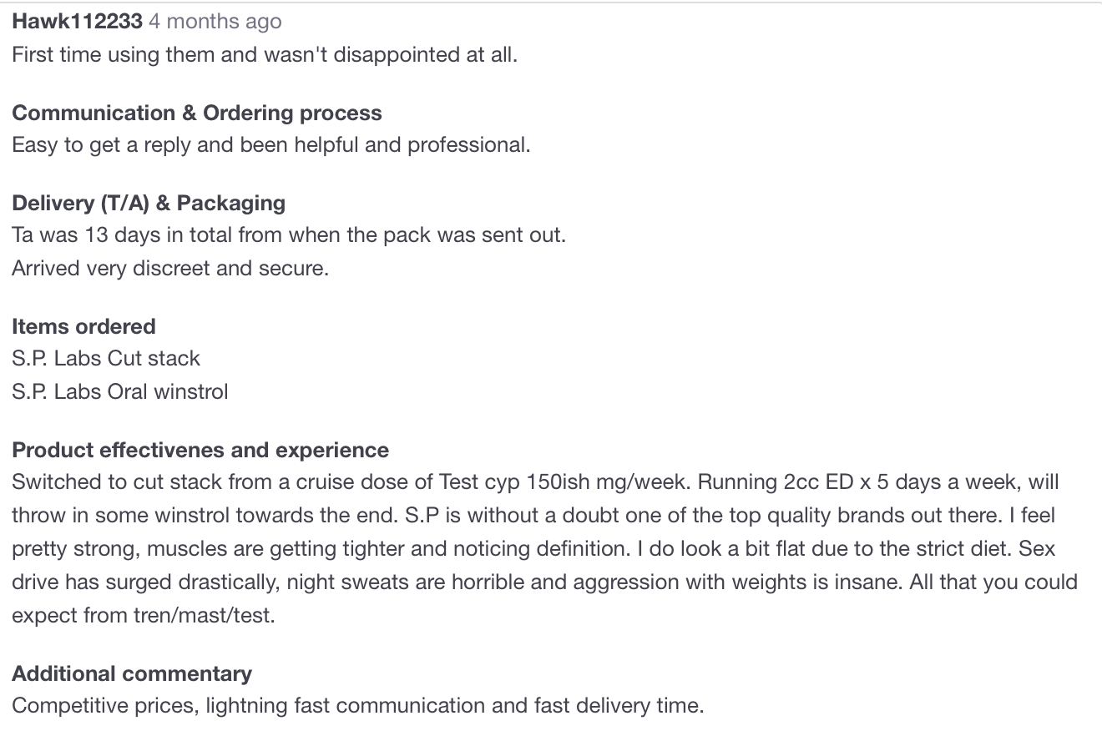Click the 'Additional commentary' heading
Screen dimensions: 1102x741
pyautogui.click(x=132, y=673)
